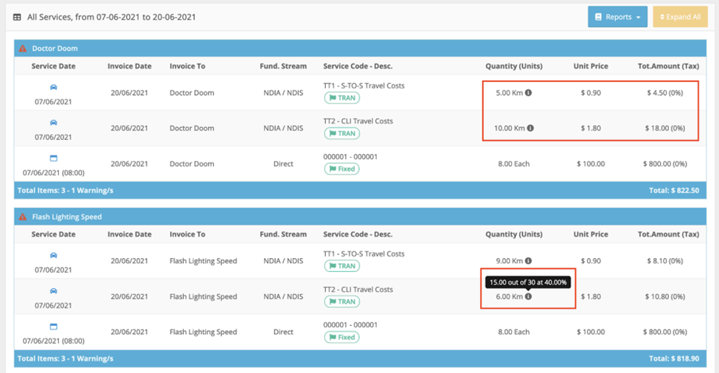This screenshot has height=373, width=719.
Task: Click Service Date column header in Doctor Doom table
Action: [x=53, y=66]
